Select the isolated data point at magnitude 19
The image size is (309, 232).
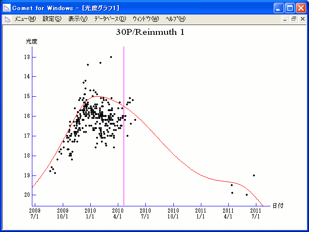(254, 175)
